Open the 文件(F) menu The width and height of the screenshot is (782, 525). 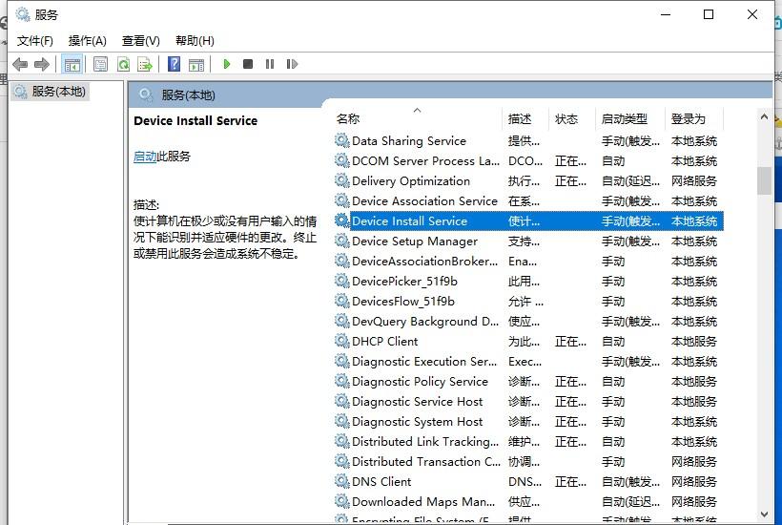(x=35, y=40)
